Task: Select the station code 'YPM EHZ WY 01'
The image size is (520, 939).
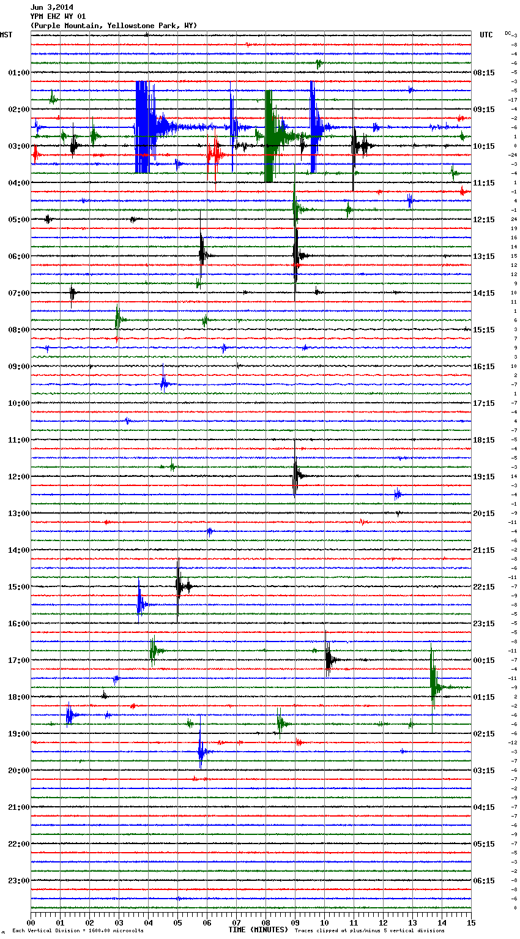Action: [x=58, y=17]
